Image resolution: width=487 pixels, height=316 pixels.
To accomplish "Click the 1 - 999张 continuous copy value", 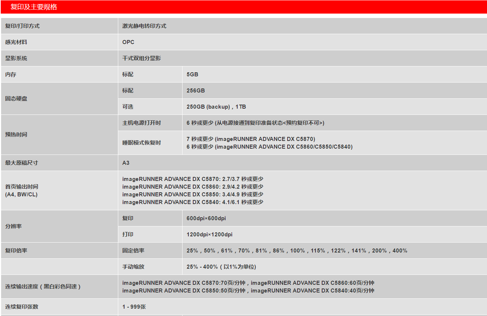I will (134, 307).
